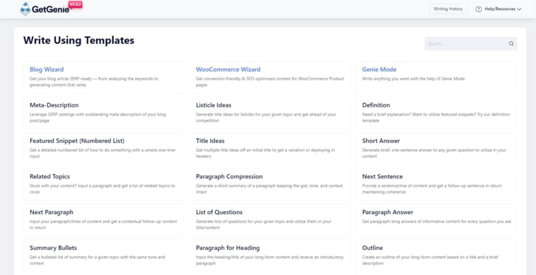
Task: Launch the WooCommerce Wizard
Action: pos(228,69)
